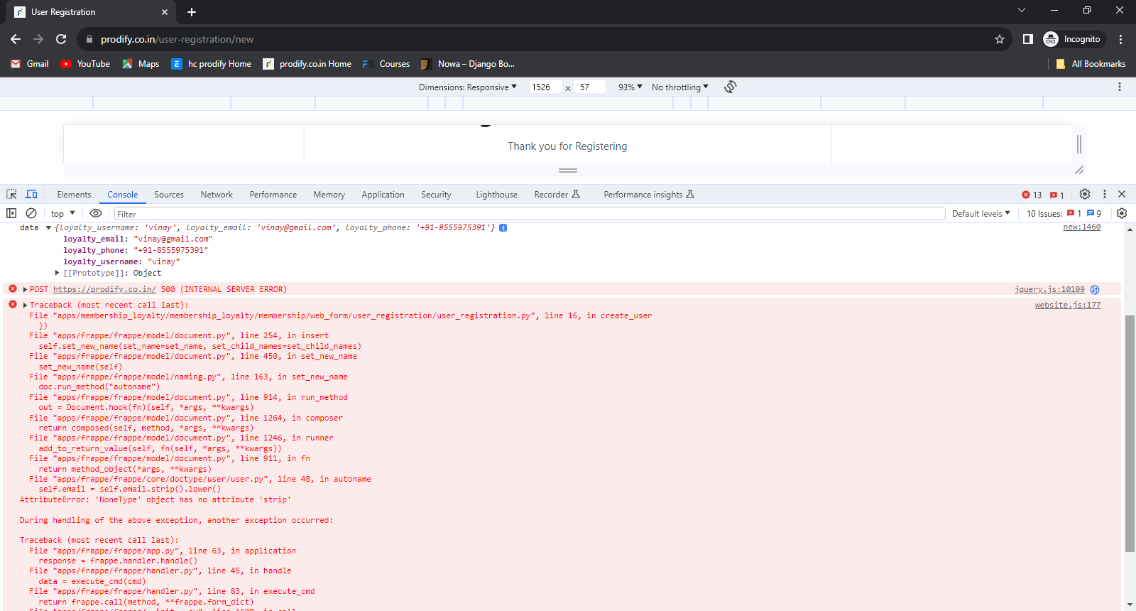Rotate the device viewport
The image size is (1136, 611).
(731, 87)
